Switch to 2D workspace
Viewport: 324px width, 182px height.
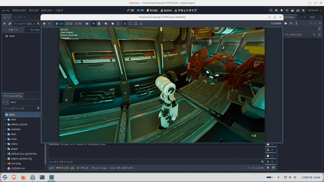tap(131, 10)
